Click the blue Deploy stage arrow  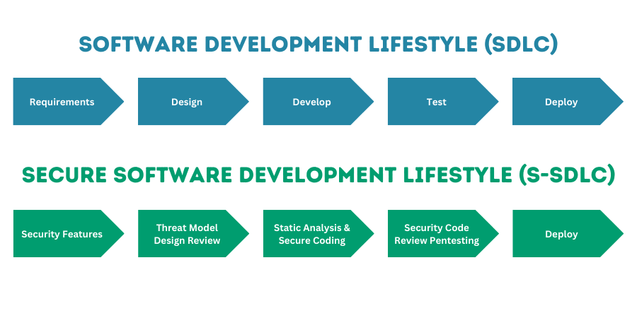coord(561,102)
